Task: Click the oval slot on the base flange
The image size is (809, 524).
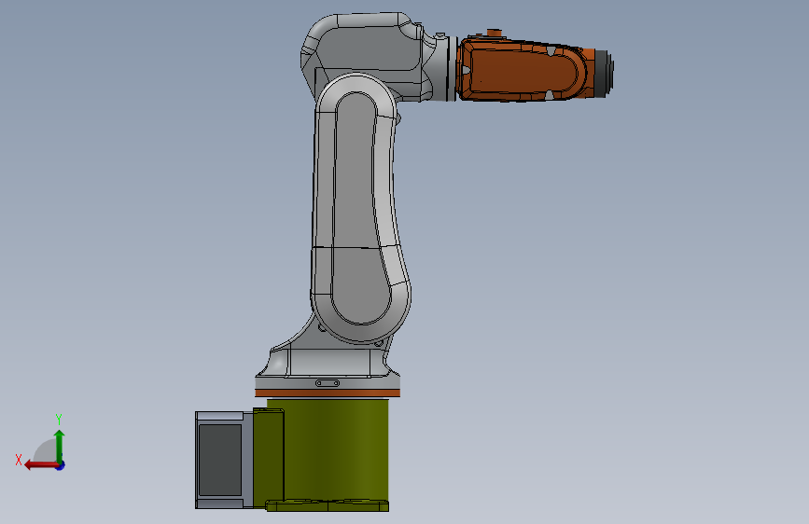Action: pyautogui.click(x=328, y=383)
